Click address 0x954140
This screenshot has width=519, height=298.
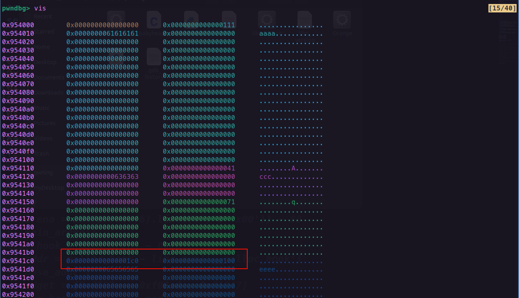pos(18,193)
